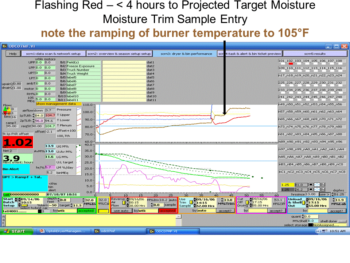Click the UG M% legend marker icon

coord(78,146)
